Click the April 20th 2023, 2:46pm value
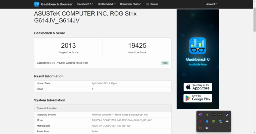The height and width of the screenshot is (134, 256). (x=104, y=83)
